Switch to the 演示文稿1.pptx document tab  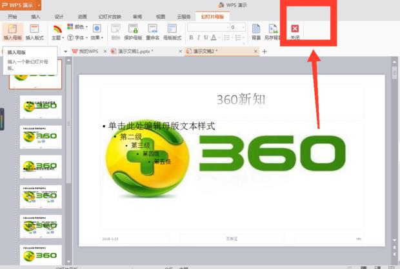pos(135,52)
